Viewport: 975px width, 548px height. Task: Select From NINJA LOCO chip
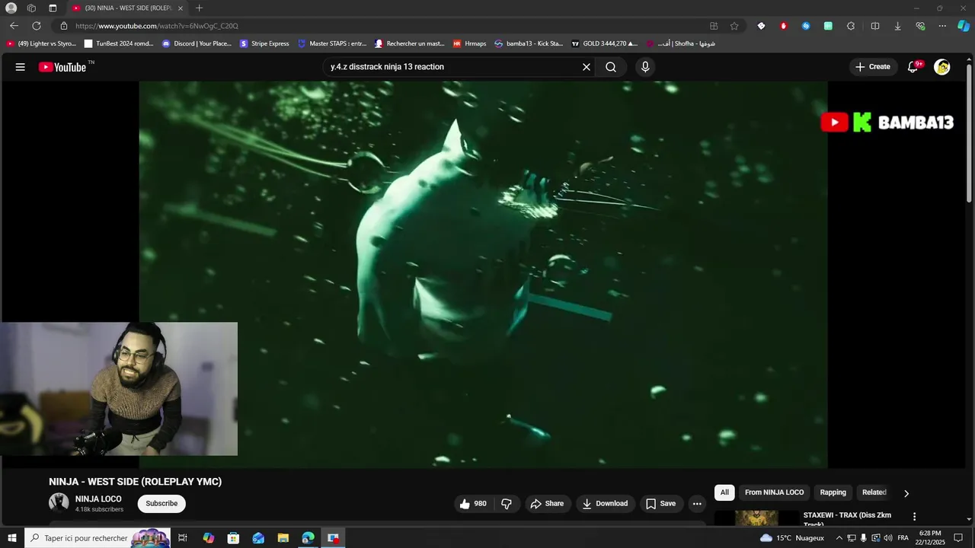[774, 492]
